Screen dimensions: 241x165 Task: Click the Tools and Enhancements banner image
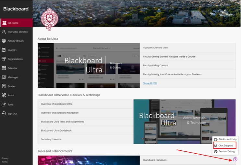pos(89,160)
